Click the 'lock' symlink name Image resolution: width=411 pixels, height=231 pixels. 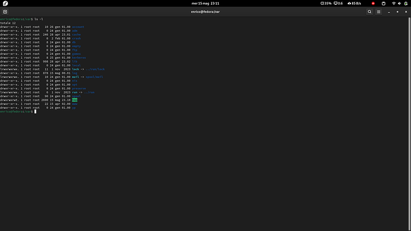coord(76,69)
